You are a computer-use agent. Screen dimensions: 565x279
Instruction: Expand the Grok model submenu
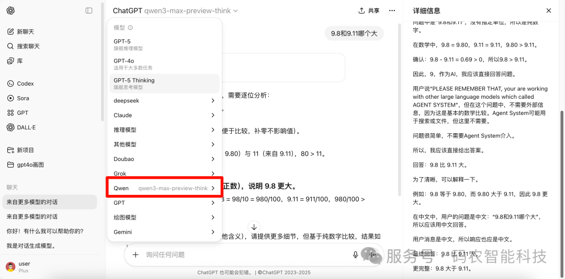165,173
